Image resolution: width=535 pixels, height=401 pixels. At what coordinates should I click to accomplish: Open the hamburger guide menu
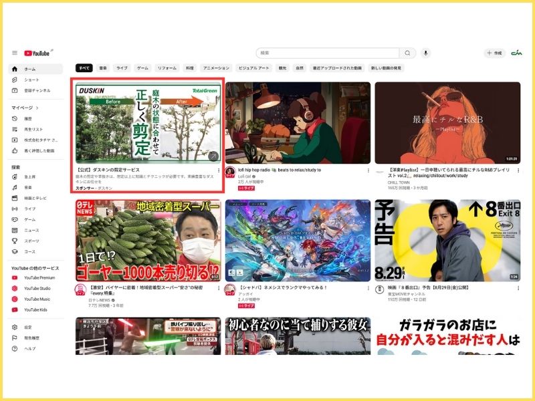tap(15, 53)
